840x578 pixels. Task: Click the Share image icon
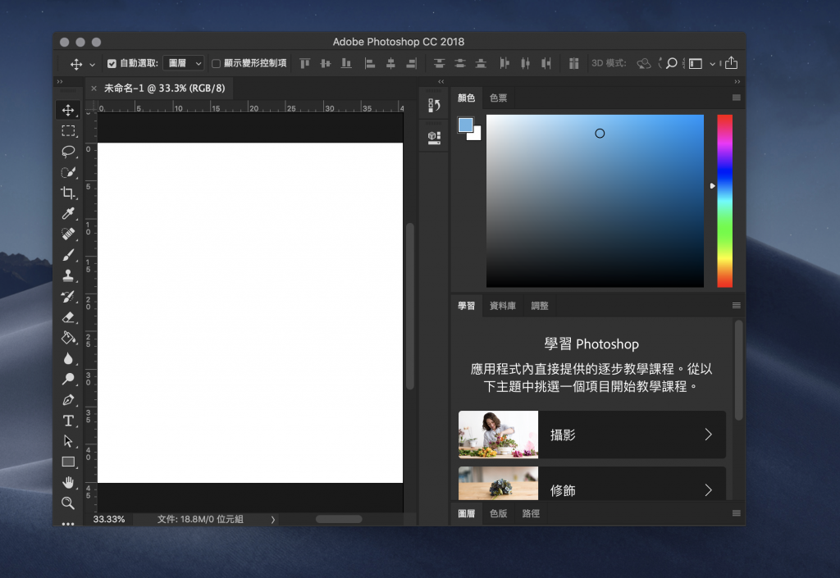731,63
